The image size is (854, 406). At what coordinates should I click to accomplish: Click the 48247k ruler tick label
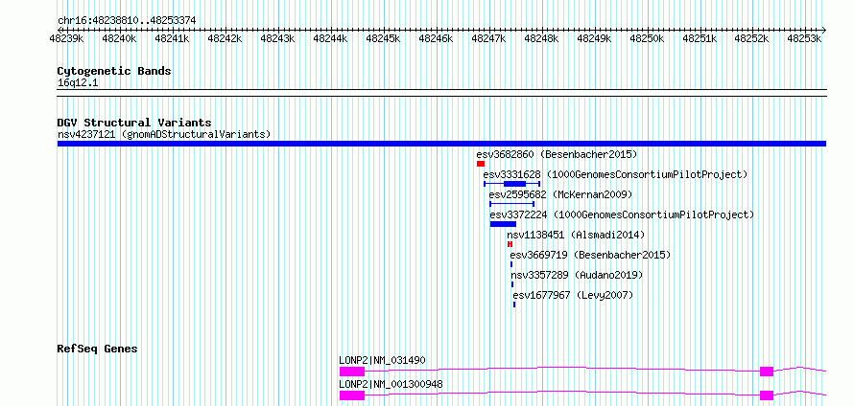click(489, 38)
